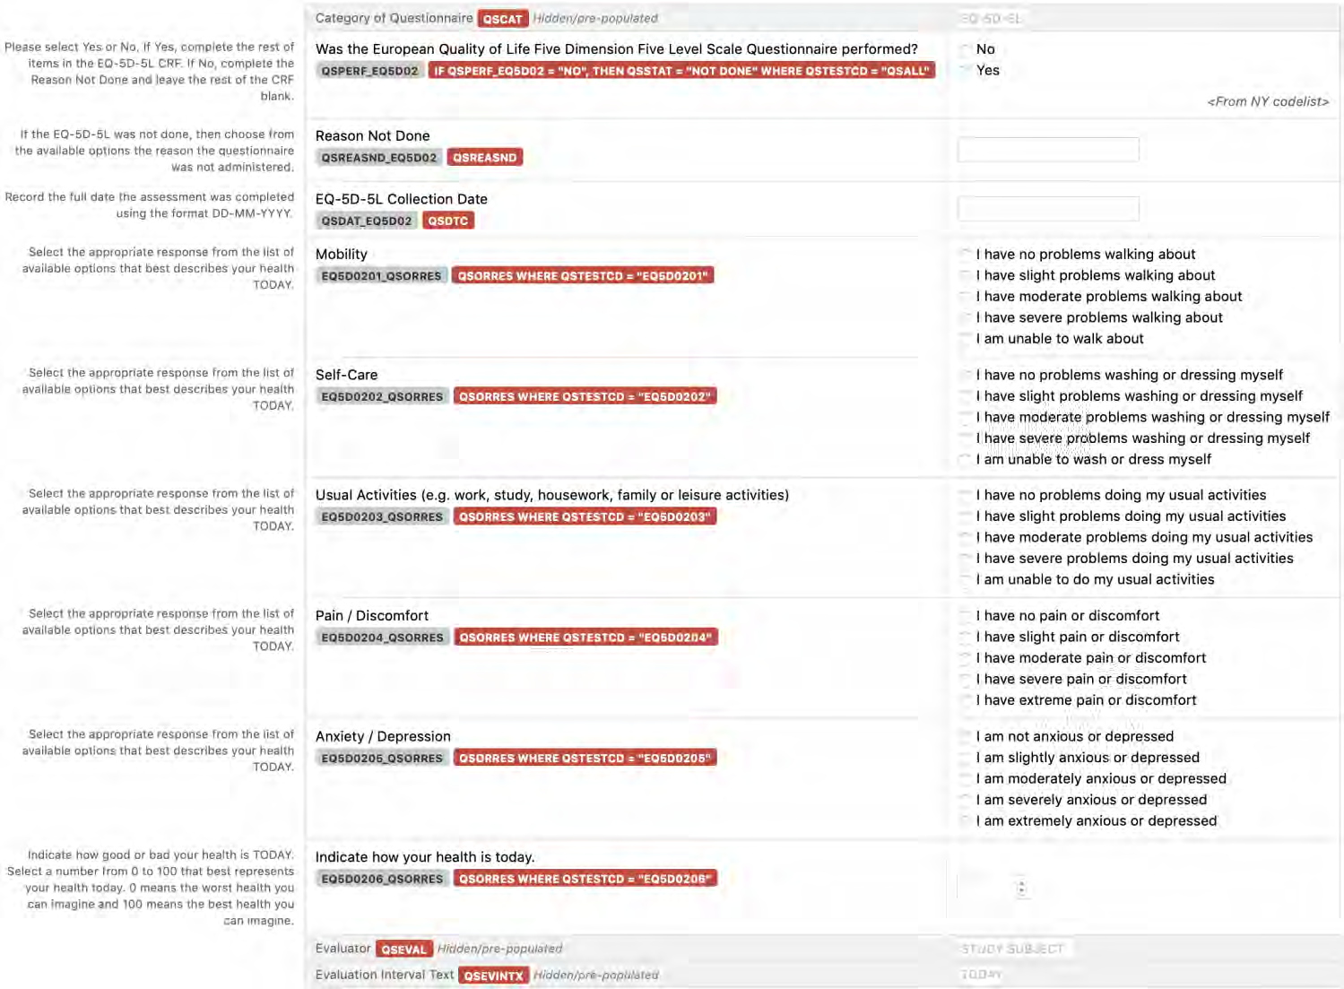Choose 'I have slight problems walking about'
This screenshot has width=1344, height=989.
coord(966,275)
